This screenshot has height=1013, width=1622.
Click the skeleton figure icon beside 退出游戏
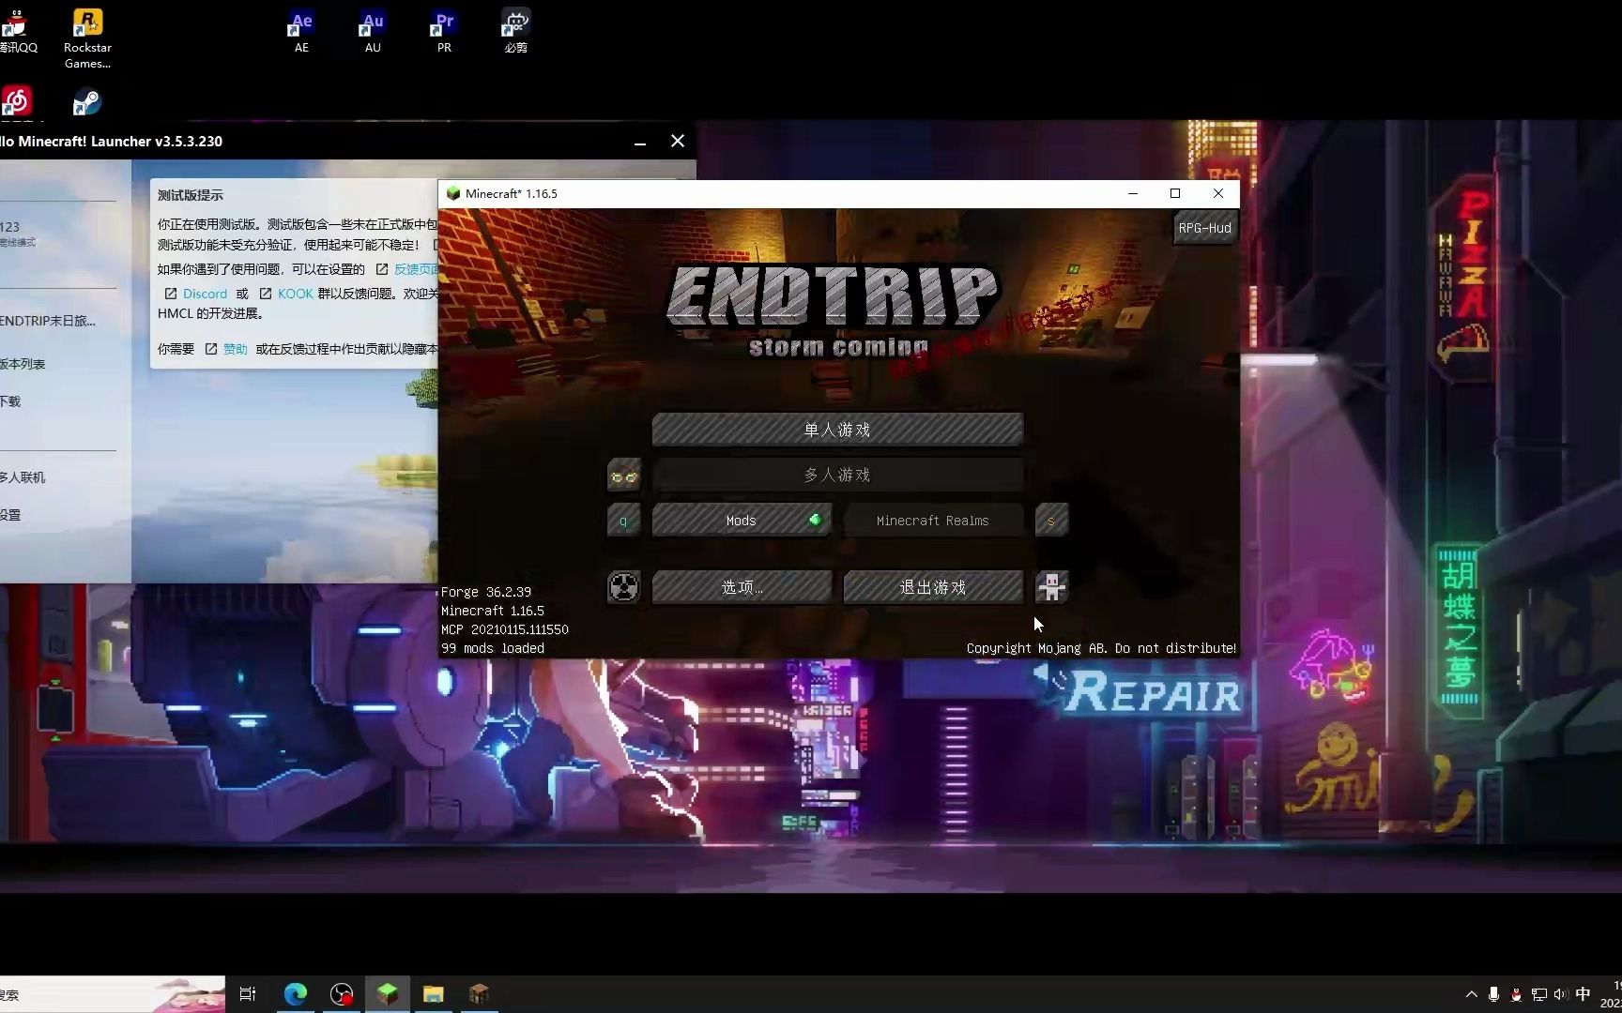[x=1051, y=587]
